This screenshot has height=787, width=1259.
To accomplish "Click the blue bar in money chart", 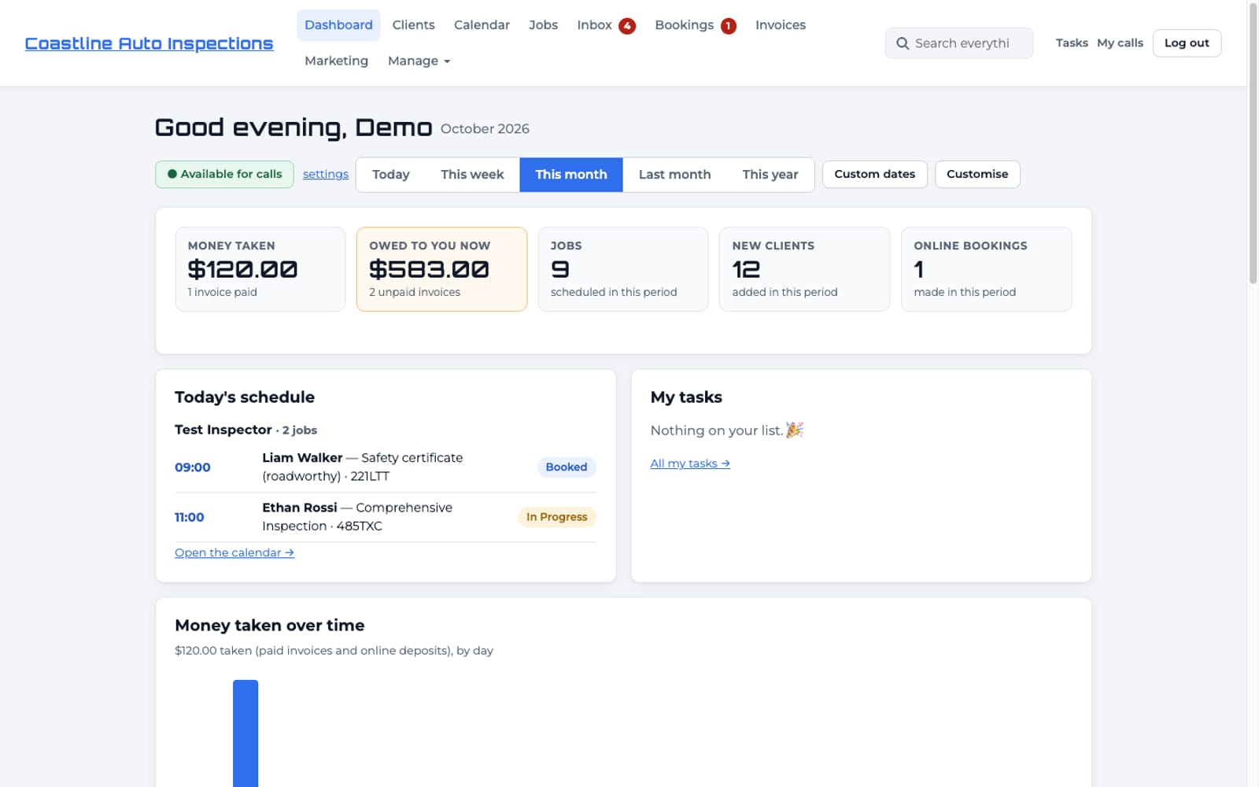I will click(x=246, y=733).
